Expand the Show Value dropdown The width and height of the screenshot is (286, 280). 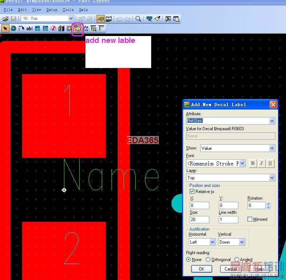[272, 148]
